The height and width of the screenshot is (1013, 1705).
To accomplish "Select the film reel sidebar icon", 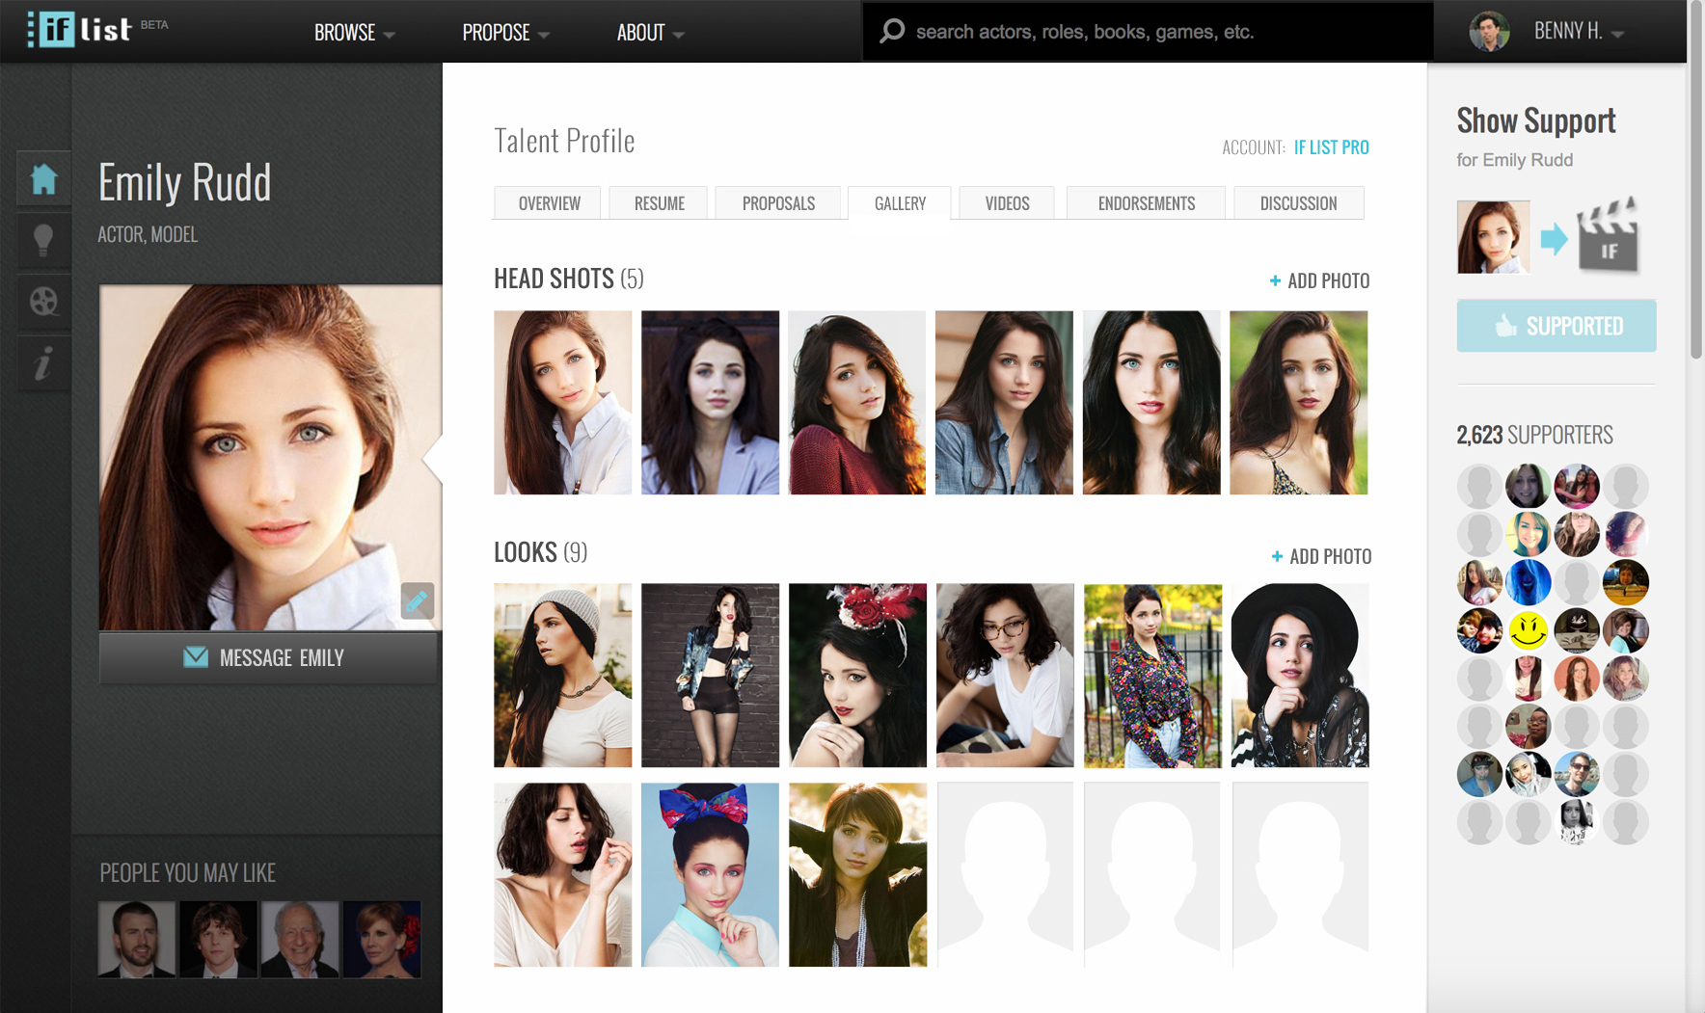I will tap(43, 302).
